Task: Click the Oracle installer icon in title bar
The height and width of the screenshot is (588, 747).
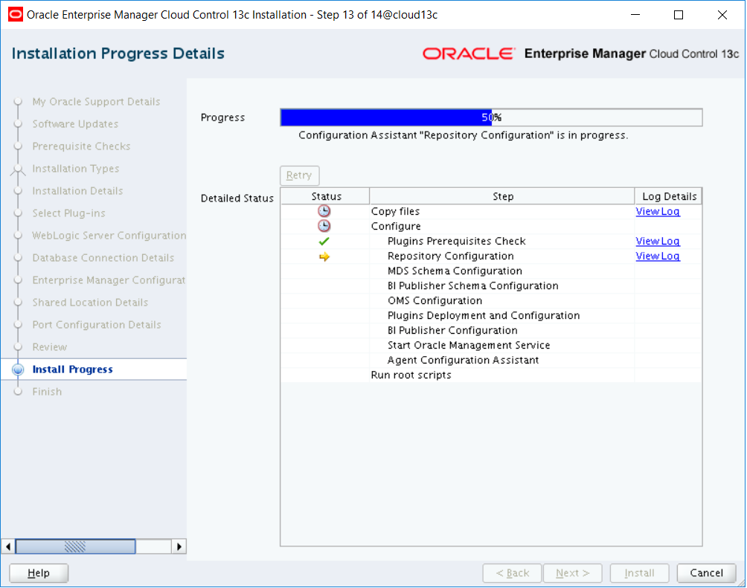Action: coord(15,15)
